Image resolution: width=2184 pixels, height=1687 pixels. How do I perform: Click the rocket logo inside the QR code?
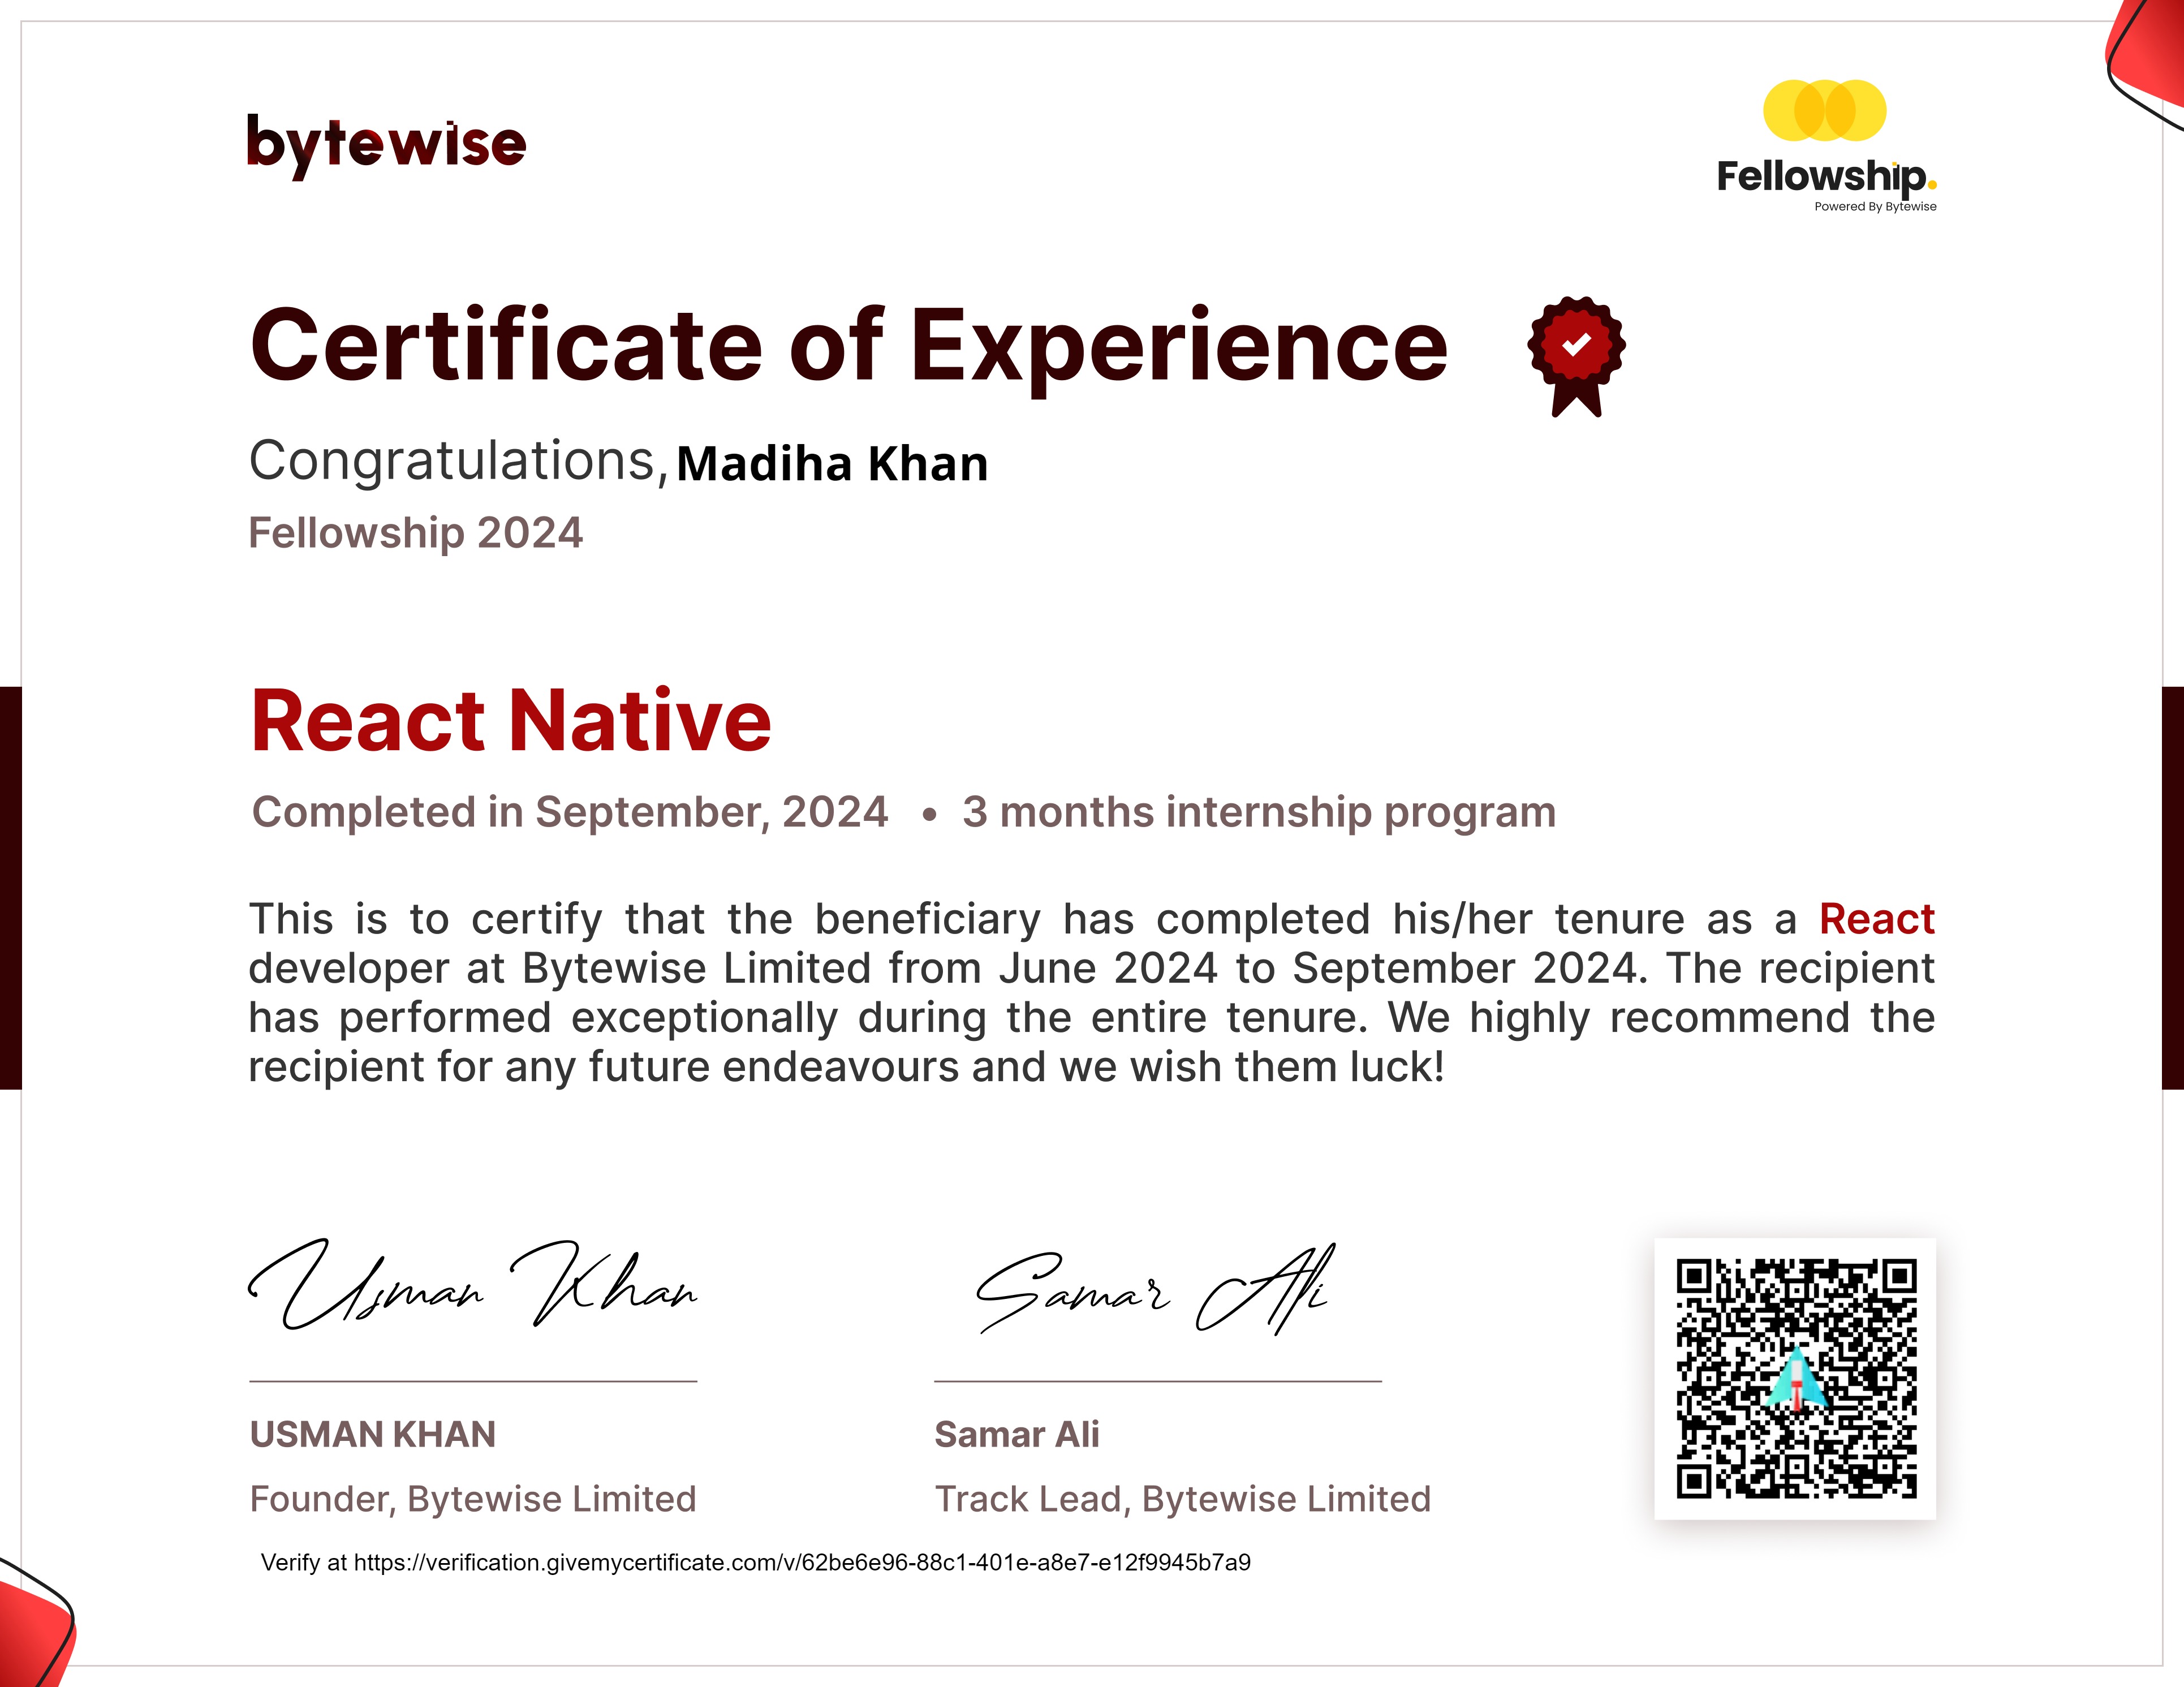pos(1796,1378)
